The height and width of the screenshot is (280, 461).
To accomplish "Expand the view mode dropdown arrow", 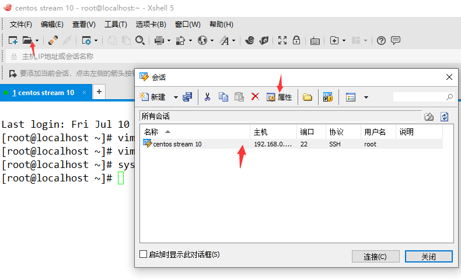I will pos(366,97).
